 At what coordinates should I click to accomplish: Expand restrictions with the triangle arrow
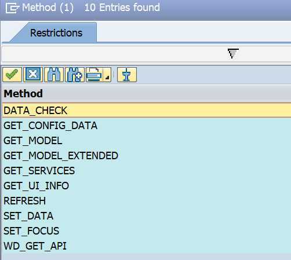(x=233, y=53)
